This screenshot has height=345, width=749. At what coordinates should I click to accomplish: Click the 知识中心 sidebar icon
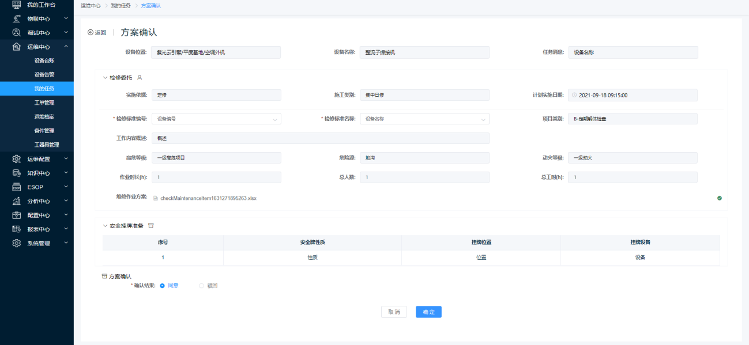click(x=17, y=173)
